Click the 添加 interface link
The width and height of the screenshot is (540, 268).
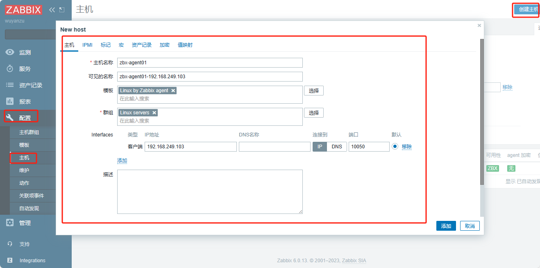point(122,161)
